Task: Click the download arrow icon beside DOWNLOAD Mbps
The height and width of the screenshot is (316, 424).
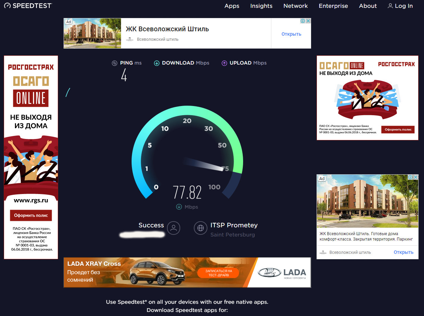Action: point(157,63)
